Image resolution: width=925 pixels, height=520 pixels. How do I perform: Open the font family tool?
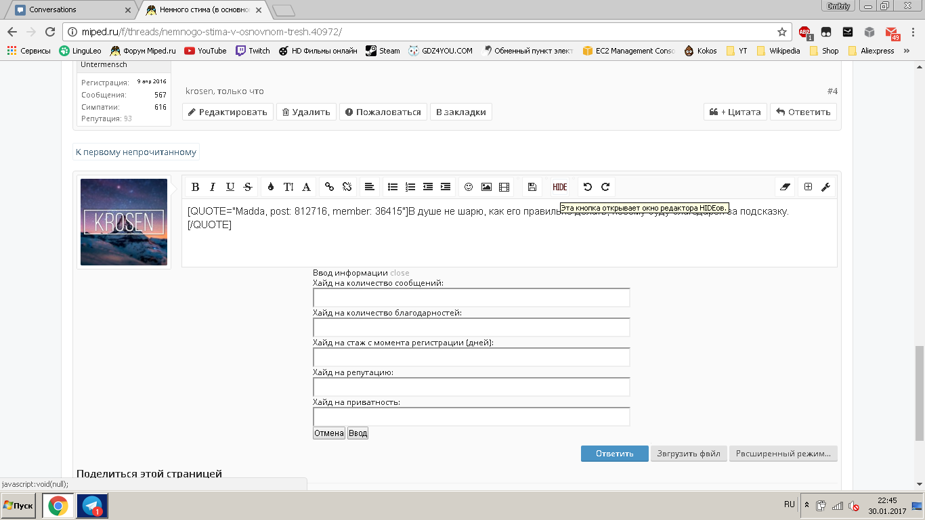click(306, 187)
